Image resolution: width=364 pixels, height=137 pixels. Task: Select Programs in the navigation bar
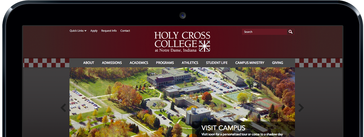point(165,63)
